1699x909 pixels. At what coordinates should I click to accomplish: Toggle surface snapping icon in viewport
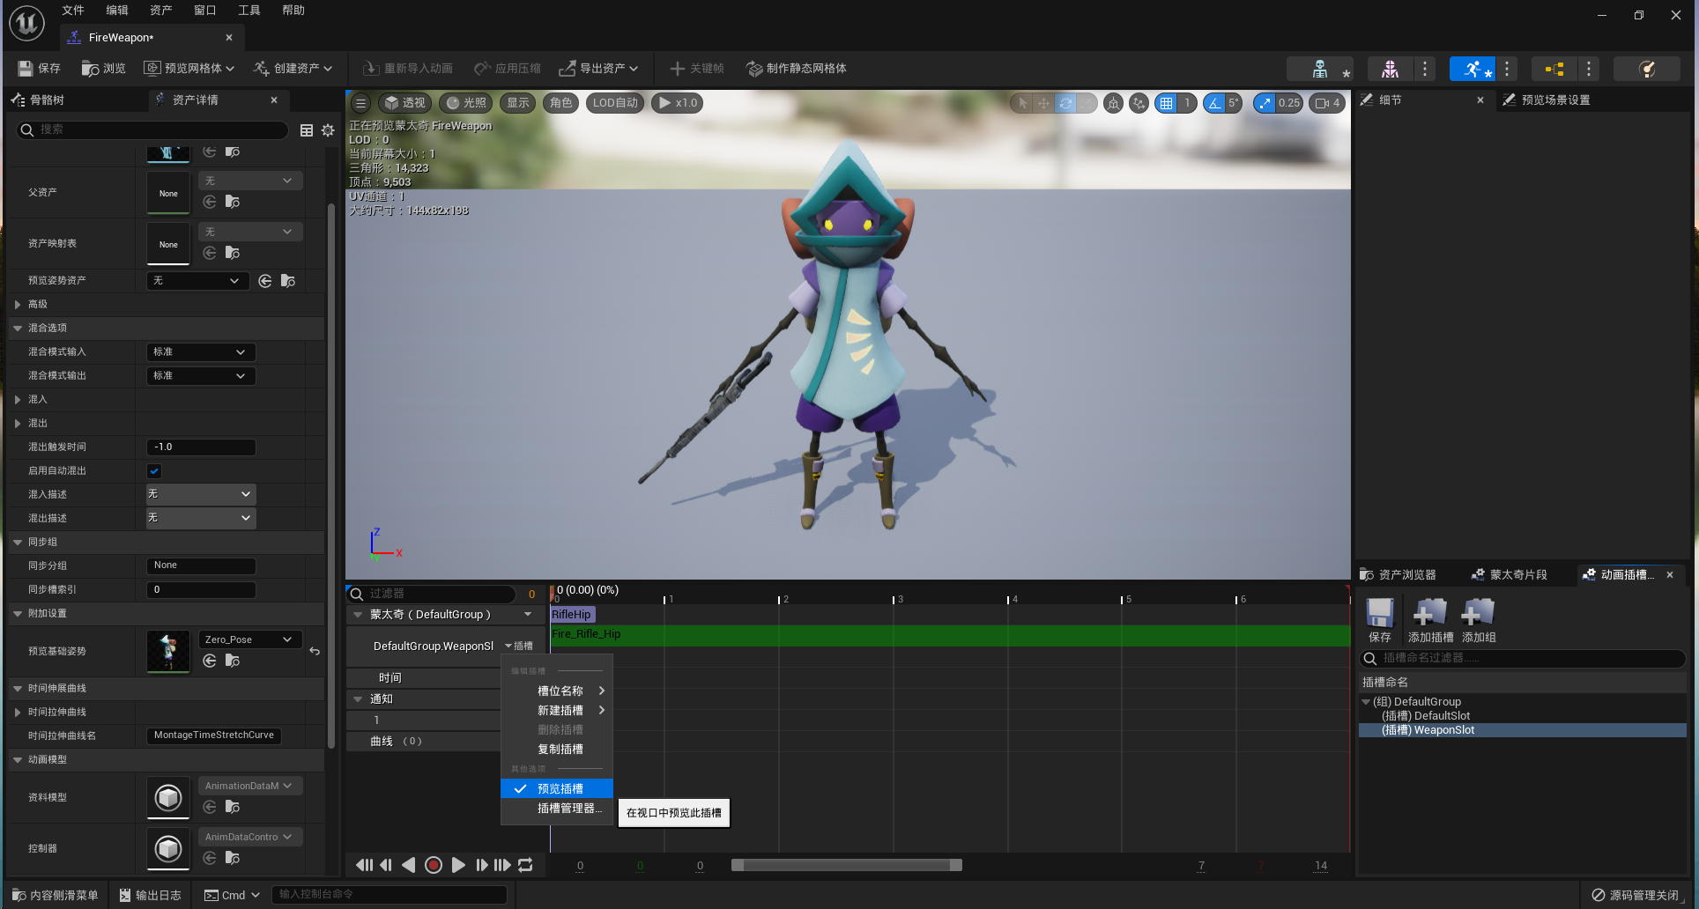click(x=1139, y=103)
